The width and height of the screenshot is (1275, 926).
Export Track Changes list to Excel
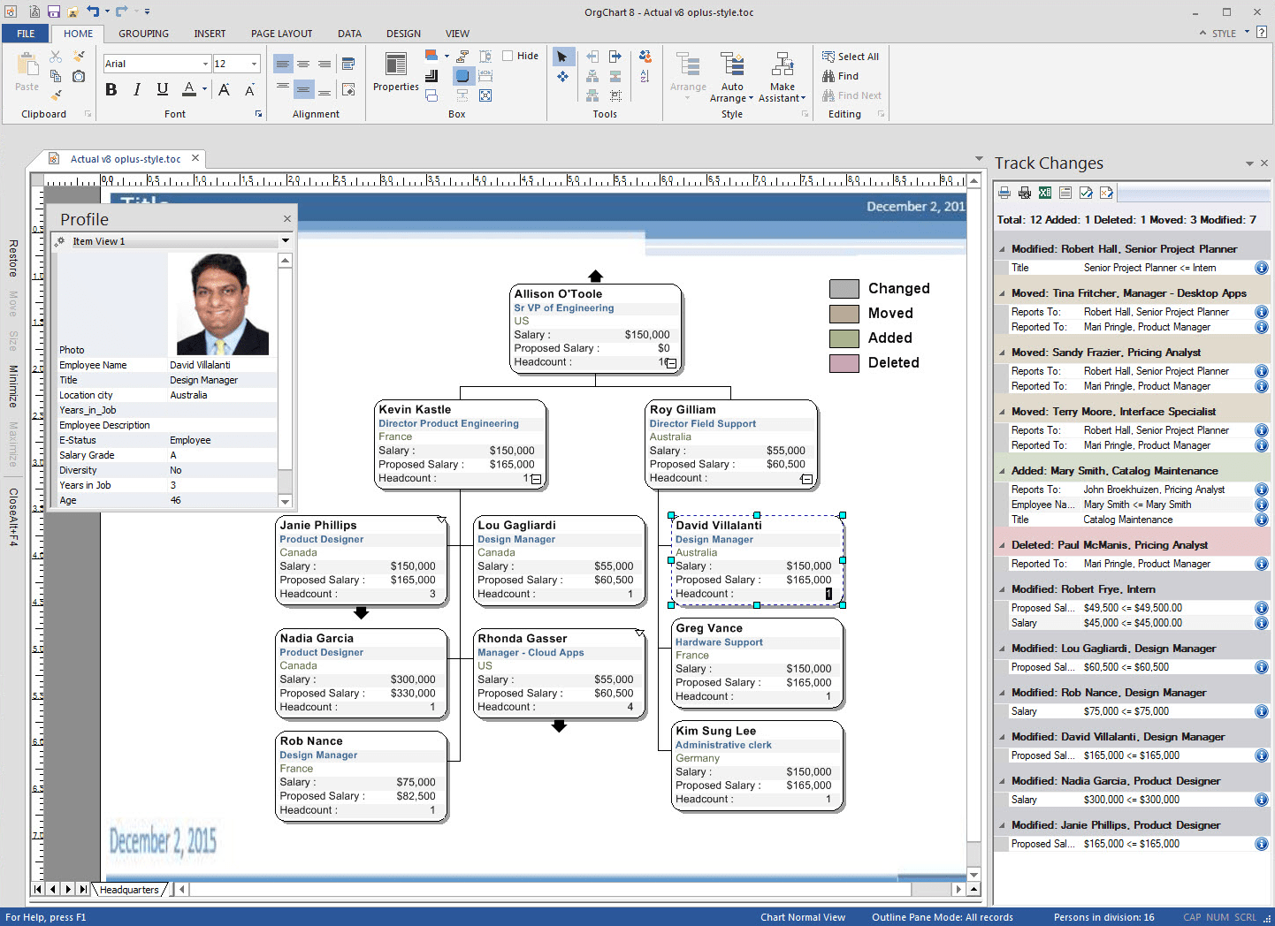[1044, 192]
